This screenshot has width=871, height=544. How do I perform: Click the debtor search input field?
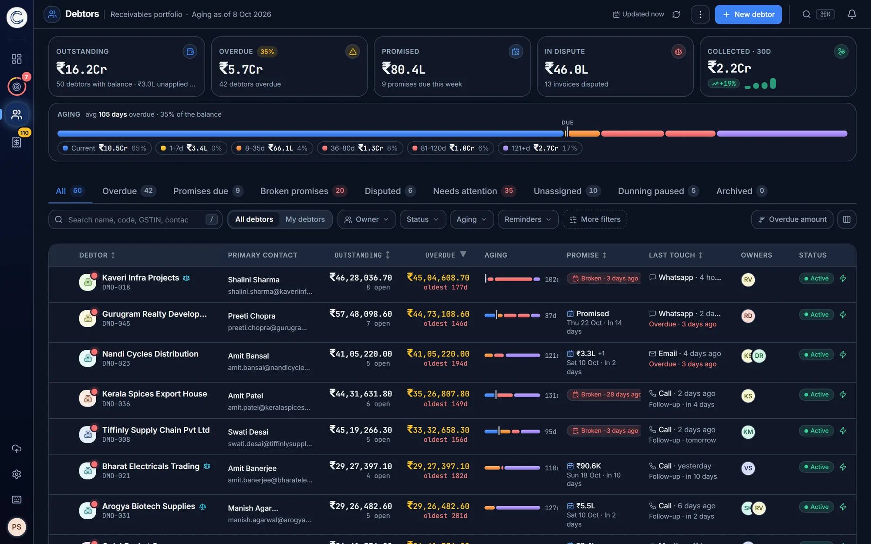[x=135, y=219]
